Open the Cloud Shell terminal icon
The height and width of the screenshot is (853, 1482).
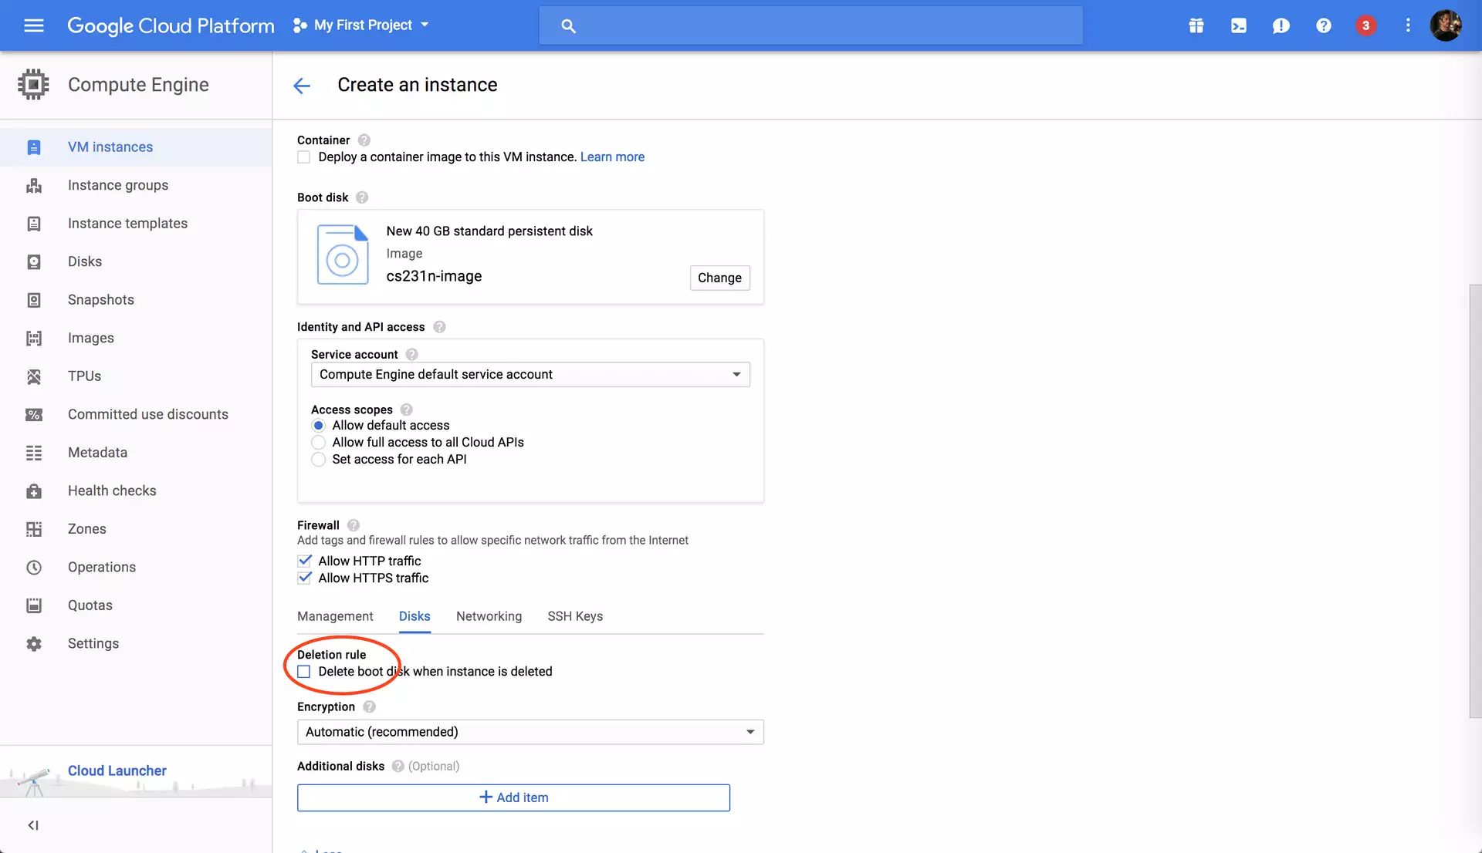pos(1238,25)
